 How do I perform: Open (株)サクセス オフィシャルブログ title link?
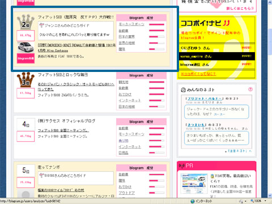tap(66, 121)
